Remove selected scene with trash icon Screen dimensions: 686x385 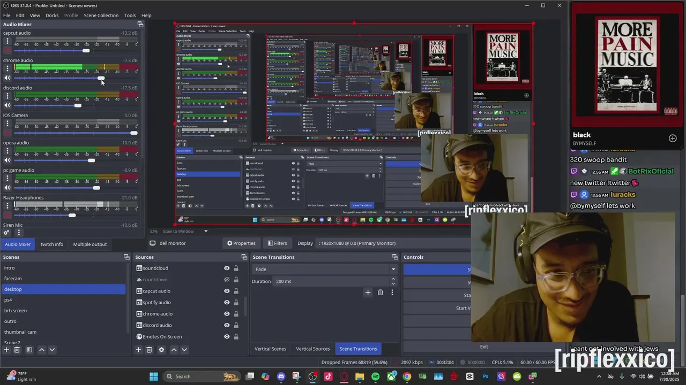click(17, 350)
